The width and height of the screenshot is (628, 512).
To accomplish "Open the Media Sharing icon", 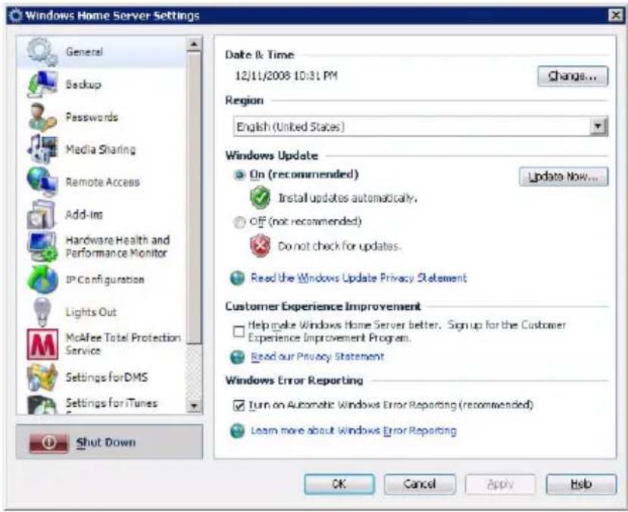I will pos(42,149).
